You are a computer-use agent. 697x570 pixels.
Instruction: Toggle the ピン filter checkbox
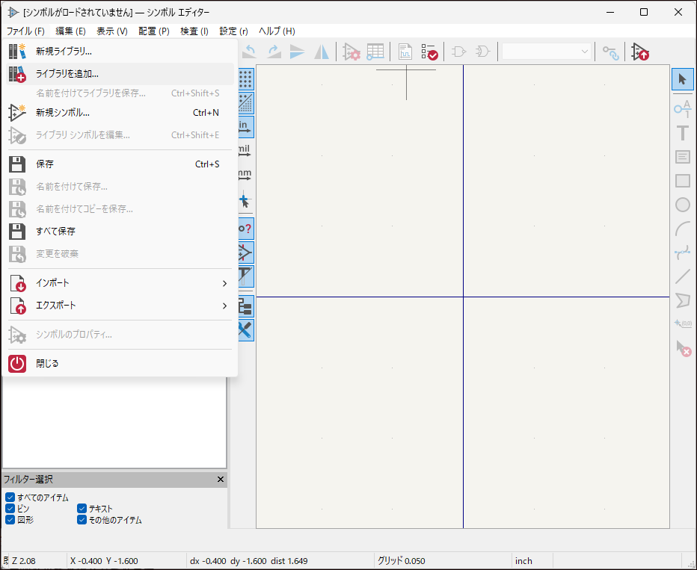[10, 509]
